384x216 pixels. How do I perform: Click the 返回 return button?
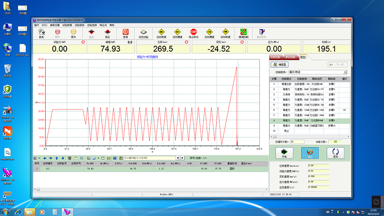(336, 153)
